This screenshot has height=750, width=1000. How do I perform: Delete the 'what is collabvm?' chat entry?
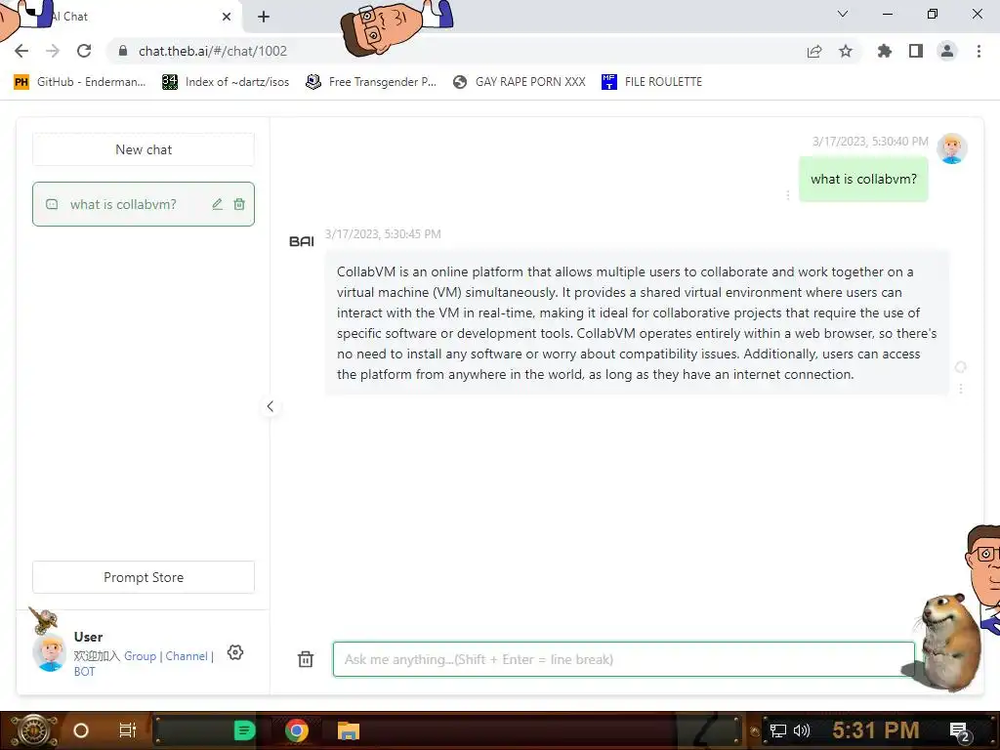[x=239, y=204]
